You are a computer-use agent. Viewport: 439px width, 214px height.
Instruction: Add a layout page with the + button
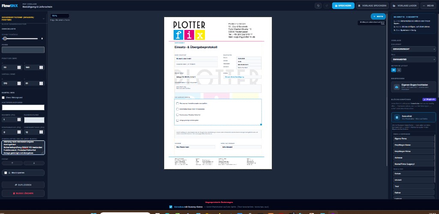(399, 70)
